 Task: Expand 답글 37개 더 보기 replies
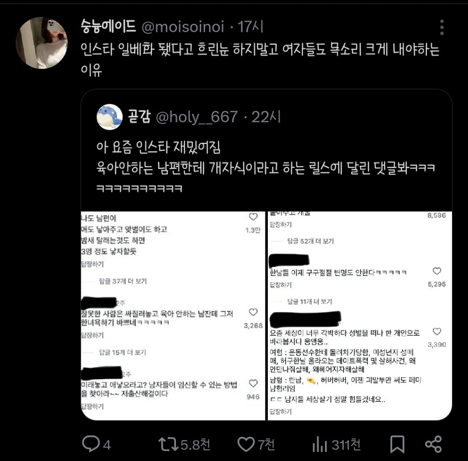pos(123,281)
